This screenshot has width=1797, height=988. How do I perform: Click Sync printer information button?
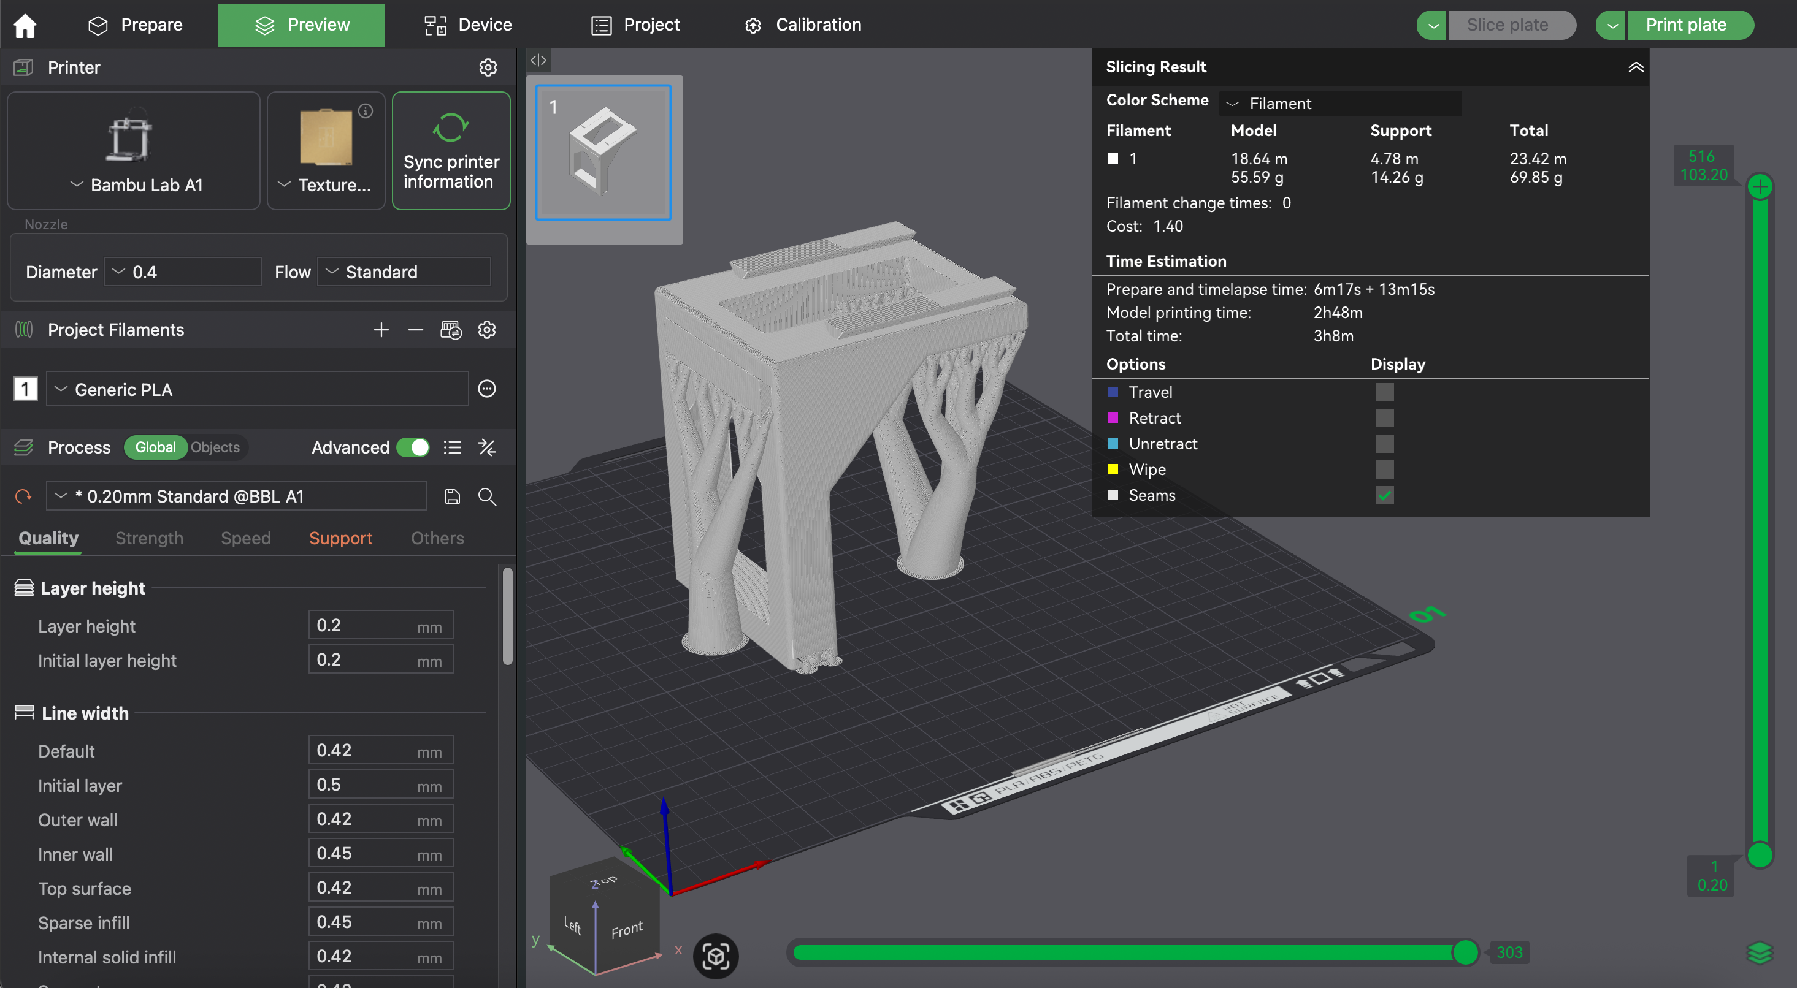point(451,151)
